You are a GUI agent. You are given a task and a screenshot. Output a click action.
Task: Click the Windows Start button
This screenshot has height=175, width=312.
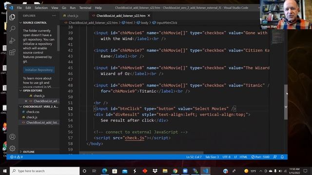click(5, 171)
